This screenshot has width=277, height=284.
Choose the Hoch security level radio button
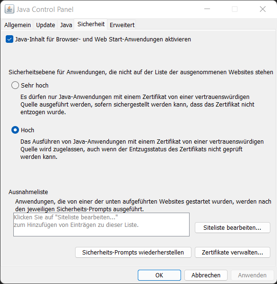tap(15, 130)
